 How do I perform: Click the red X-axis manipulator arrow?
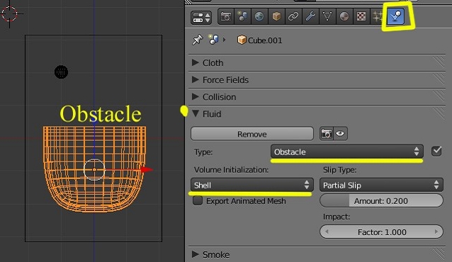tap(147, 169)
